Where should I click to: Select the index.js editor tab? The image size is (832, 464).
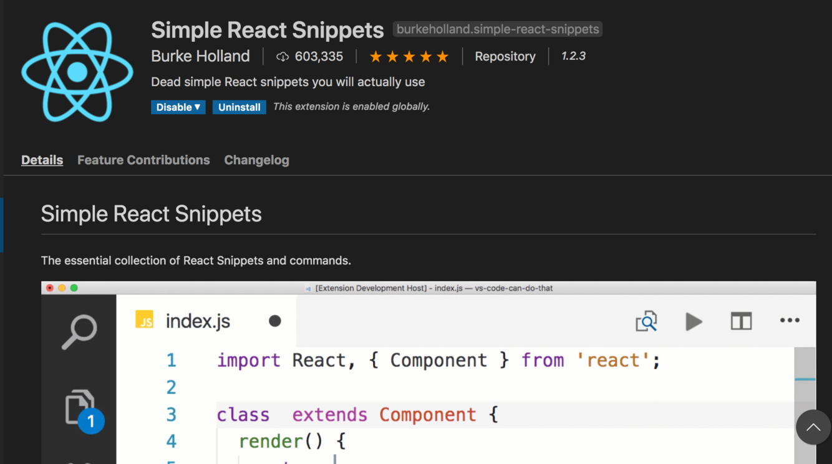(206, 321)
